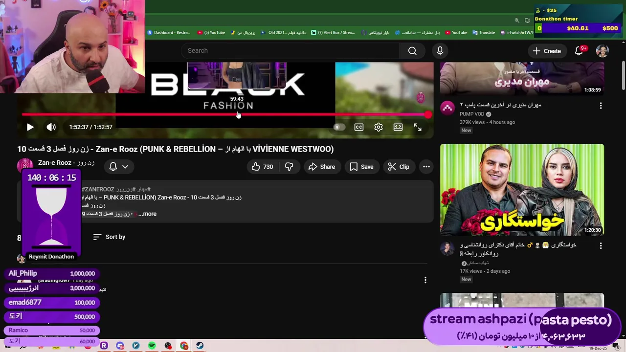Switch to theater mode
626x352 pixels.
tap(398, 127)
